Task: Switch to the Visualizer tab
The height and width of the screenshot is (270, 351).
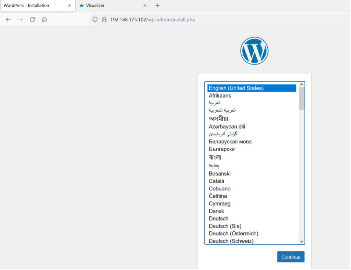Action: coord(113,6)
